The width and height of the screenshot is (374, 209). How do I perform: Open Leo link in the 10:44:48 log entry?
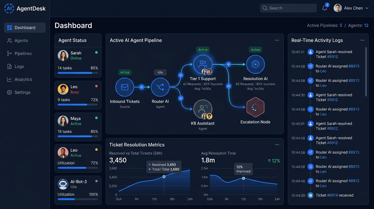point(323,186)
